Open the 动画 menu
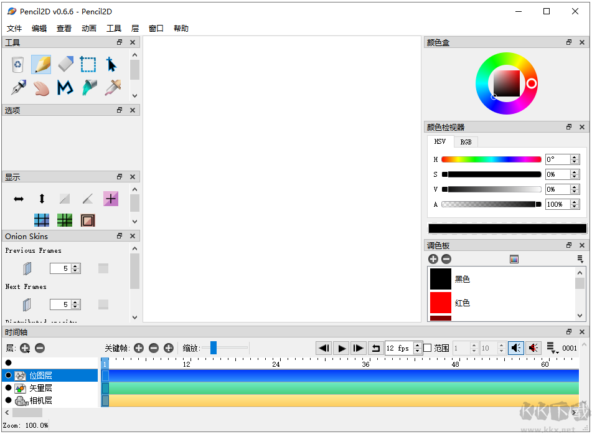The width and height of the screenshot is (592, 434). (x=88, y=28)
